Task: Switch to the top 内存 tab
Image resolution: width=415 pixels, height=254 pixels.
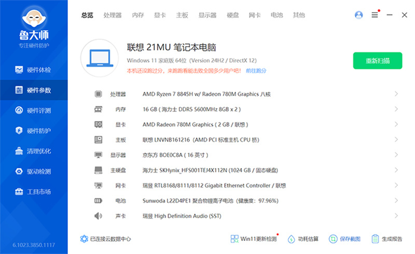Action: click(x=138, y=15)
